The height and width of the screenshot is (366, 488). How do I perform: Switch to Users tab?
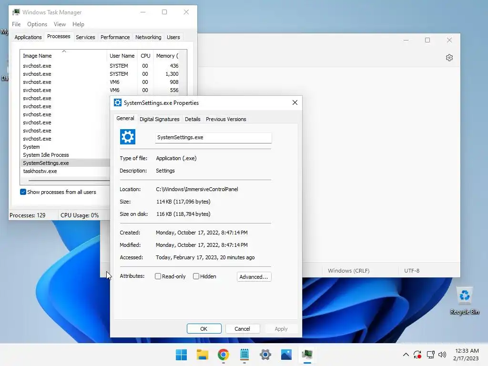tap(173, 37)
